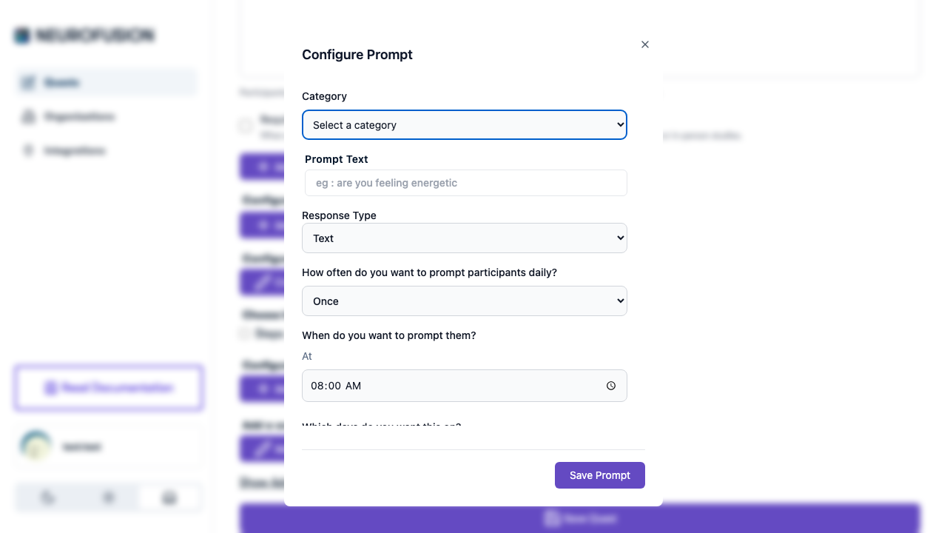The width and height of the screenshot is (947, 533).
Task: Toggle dark mode with the moon icon
Action: 108,497
